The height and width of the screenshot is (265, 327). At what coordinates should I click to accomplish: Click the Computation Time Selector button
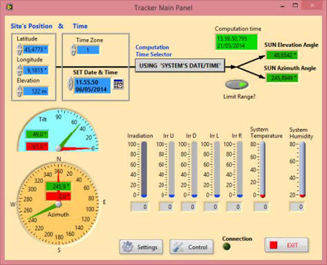point(180,67)
